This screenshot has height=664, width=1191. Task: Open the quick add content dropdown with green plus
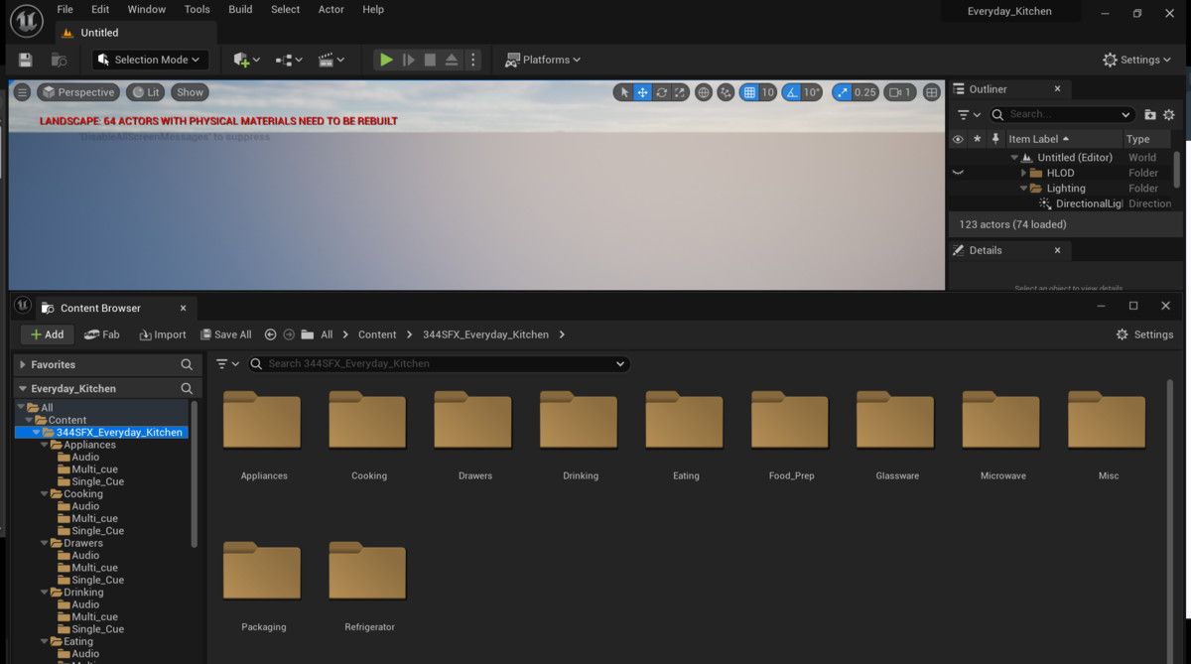(246, 60)
